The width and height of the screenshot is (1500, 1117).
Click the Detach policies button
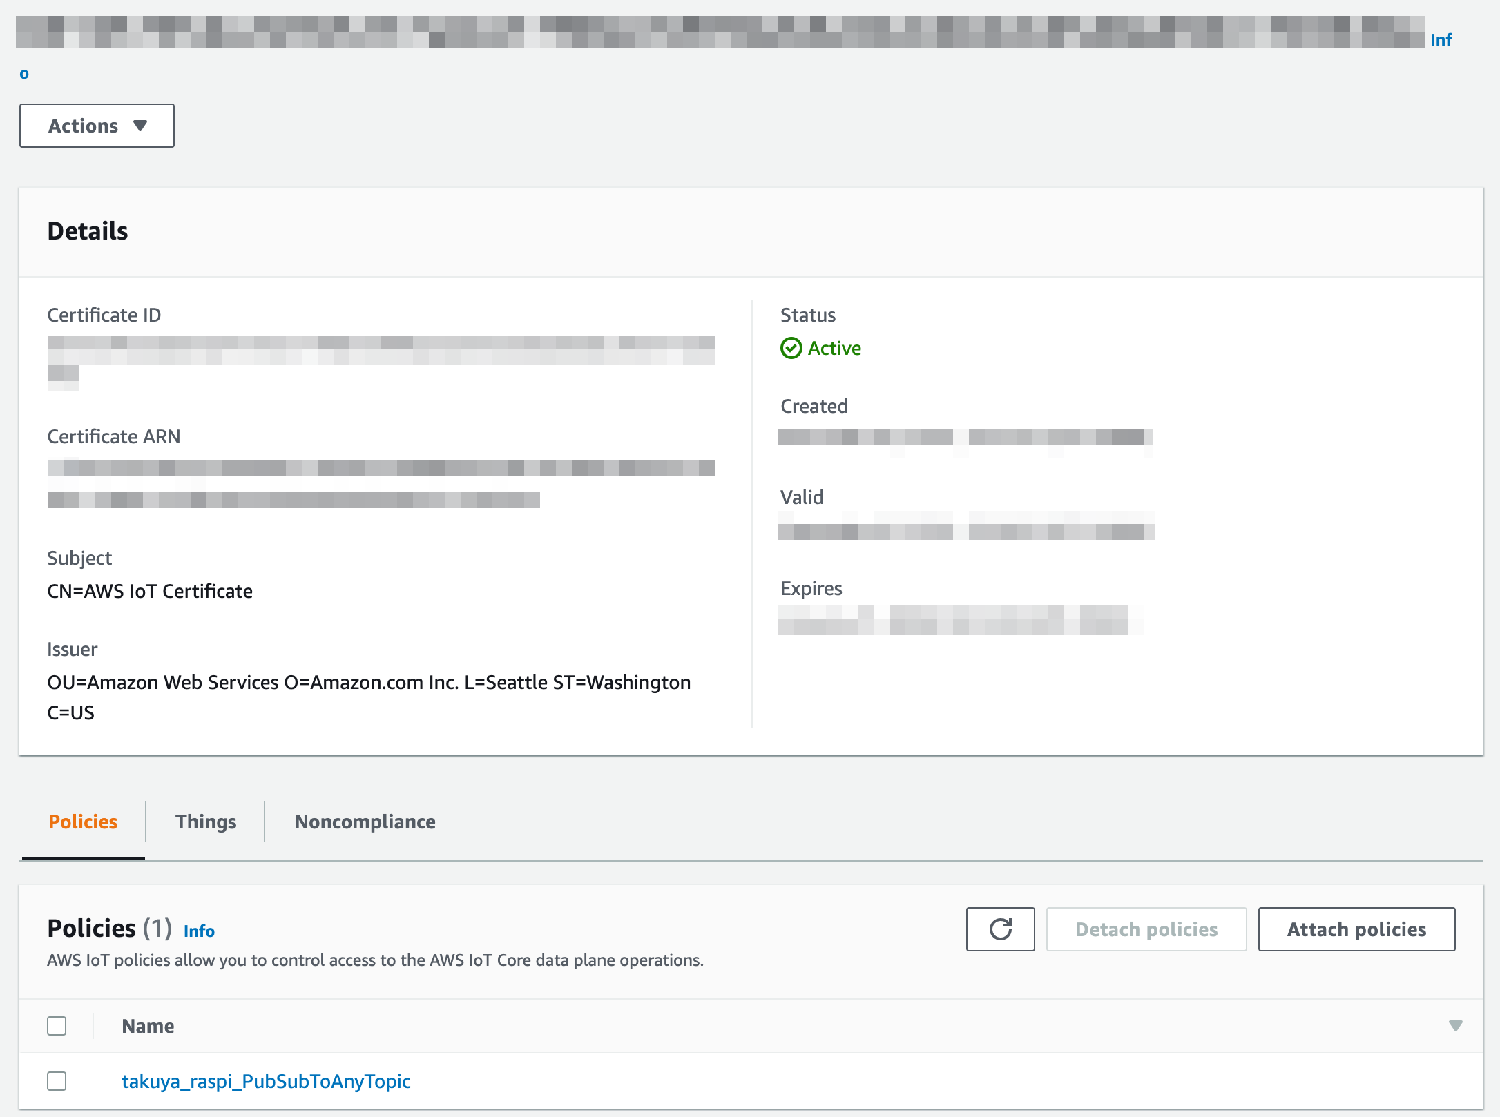1146,929
